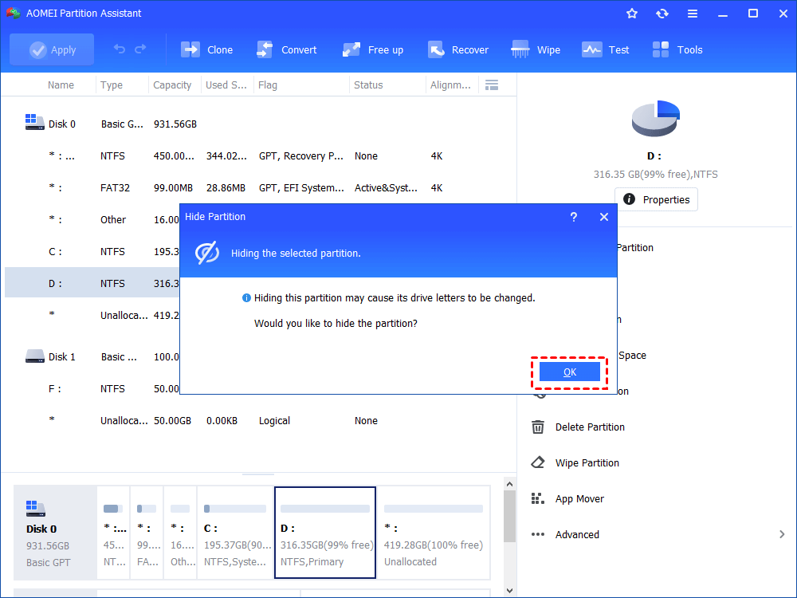This screenshot has height=598, width=797.
Task: Select the Clone tool in the toolbar
Action: click(206, 49)
